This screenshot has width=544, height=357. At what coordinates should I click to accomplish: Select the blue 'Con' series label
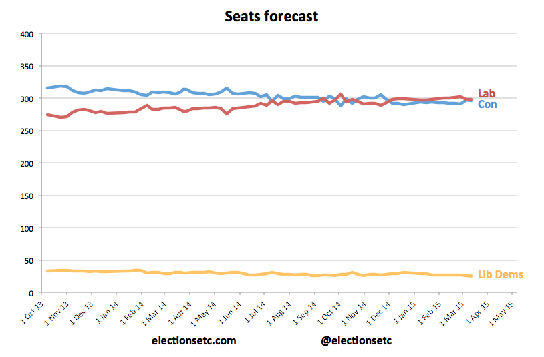[487, 105]
